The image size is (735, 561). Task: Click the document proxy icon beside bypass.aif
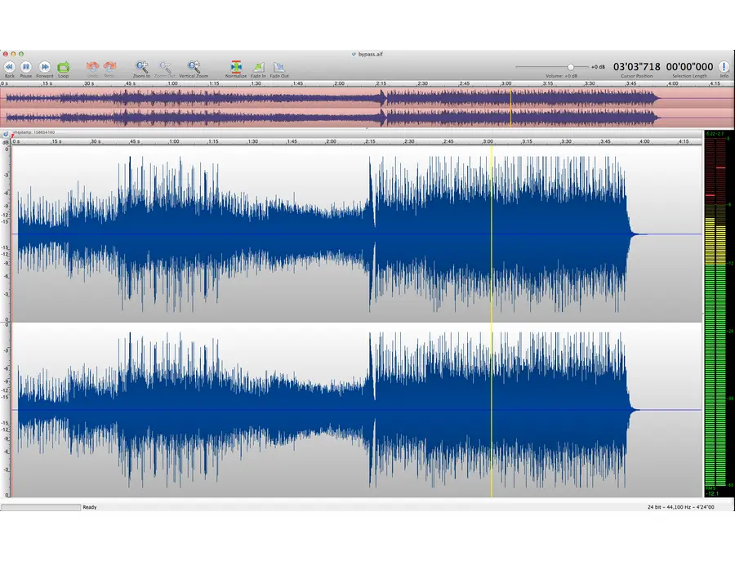pyautogui.click(x=354, y=55)
